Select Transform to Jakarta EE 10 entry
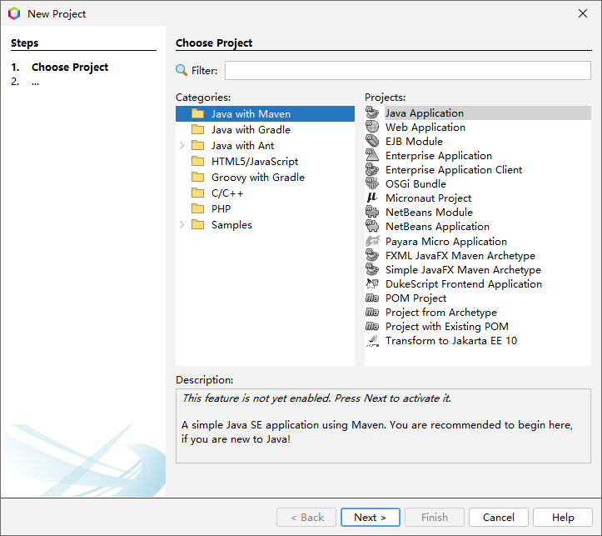This screenshot has height=536, width=602. (451, 341)
